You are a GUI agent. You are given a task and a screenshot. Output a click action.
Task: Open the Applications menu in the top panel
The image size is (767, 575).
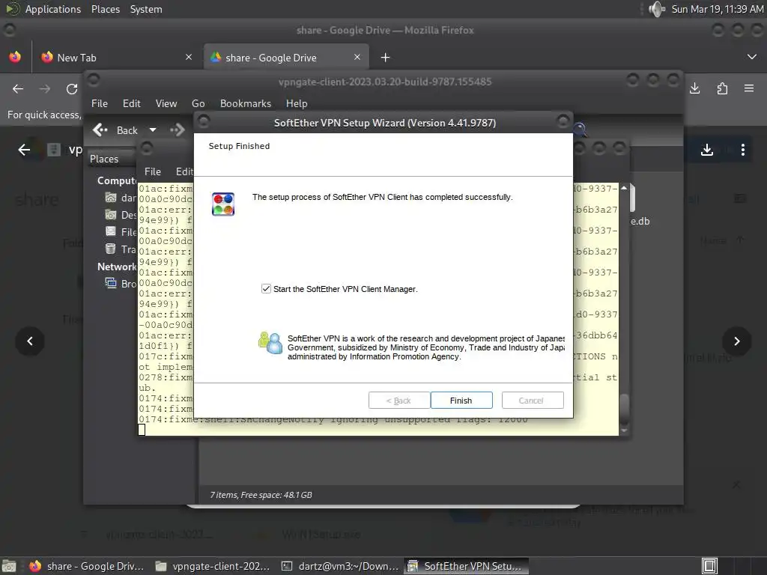53,9
